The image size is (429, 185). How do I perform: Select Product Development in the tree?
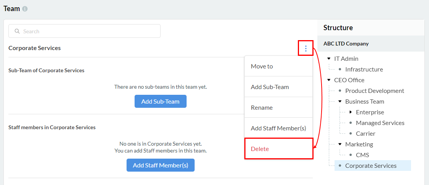coord(375,91)
